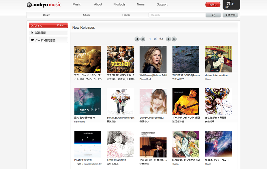Jump to last page of releases
The width and height of the screenshot is (267, 169).
pyautogui.click(x=174, y=39)
